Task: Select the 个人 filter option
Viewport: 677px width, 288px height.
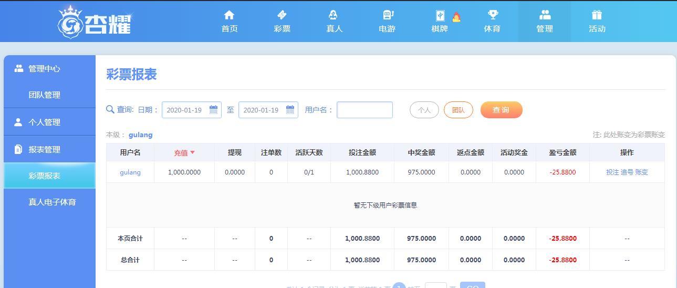Action: point(424,110)
